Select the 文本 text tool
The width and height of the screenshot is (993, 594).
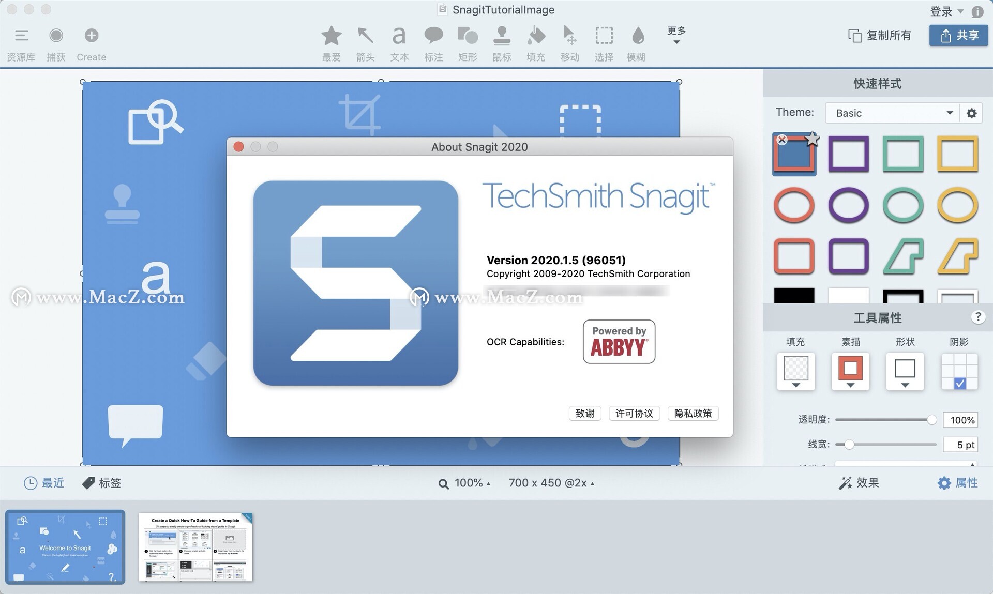[399, 44]
